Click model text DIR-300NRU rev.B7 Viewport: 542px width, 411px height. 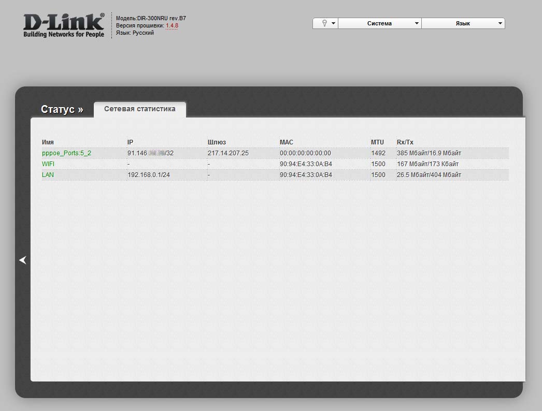click(162, 18)
